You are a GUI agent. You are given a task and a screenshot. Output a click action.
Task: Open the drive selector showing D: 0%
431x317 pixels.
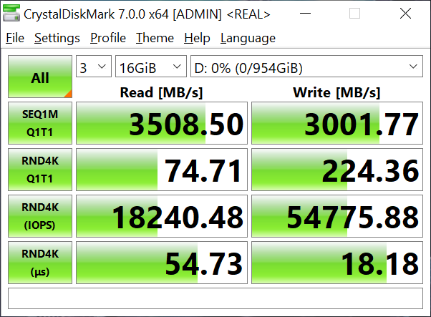pyautogui.click(x=306, y=67)
